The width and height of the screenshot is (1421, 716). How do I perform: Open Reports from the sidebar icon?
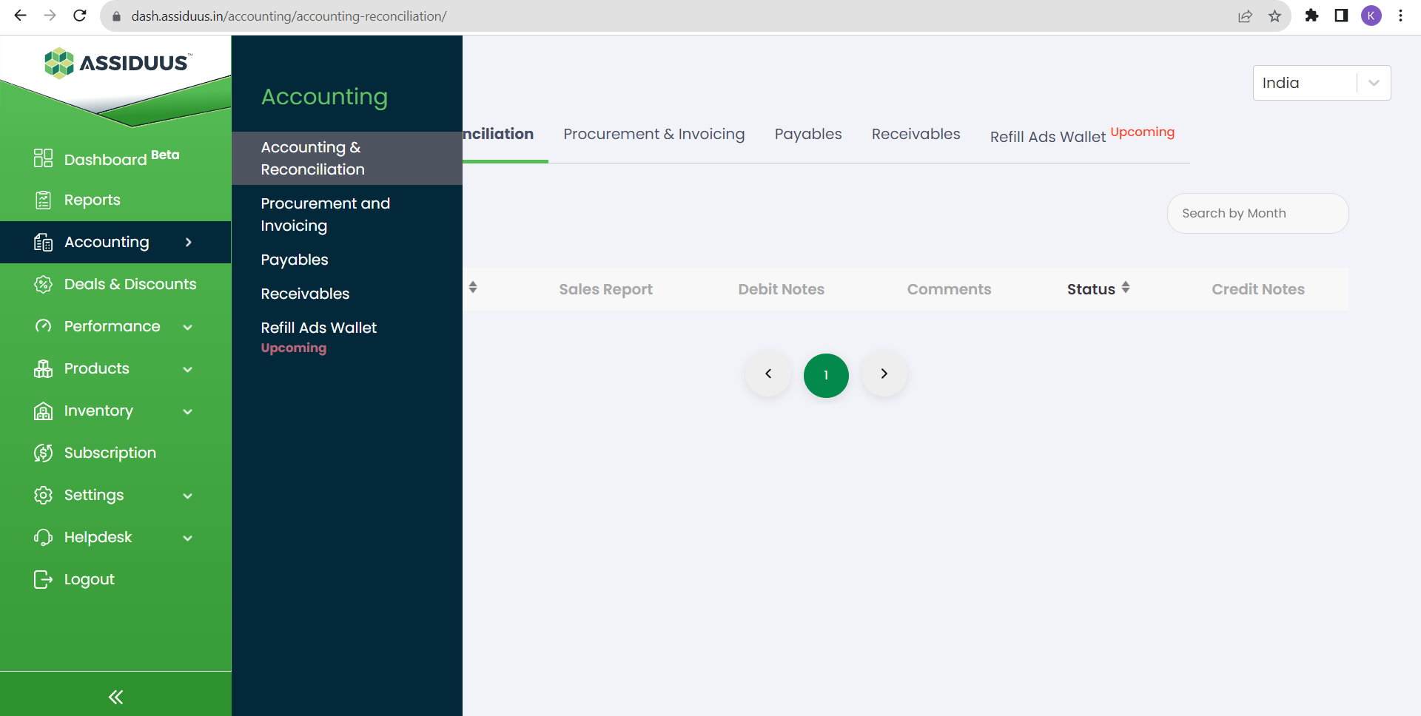(43, 199)
